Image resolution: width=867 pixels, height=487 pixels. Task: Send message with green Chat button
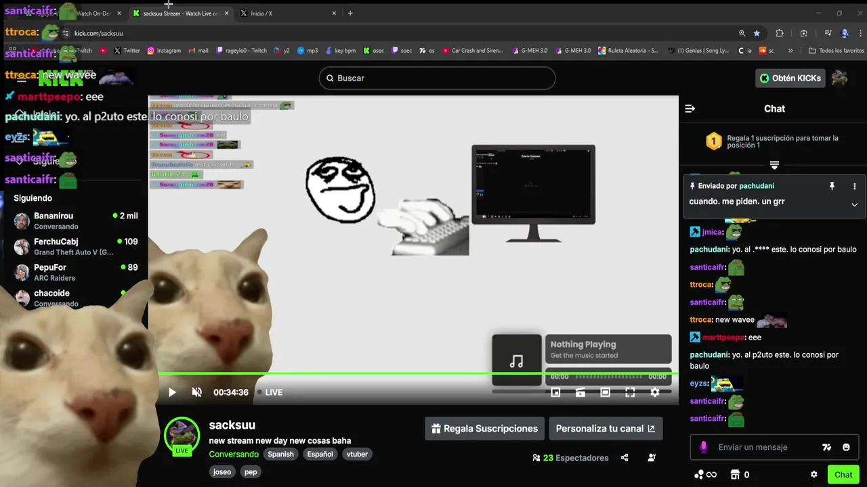tap(843, 474)
